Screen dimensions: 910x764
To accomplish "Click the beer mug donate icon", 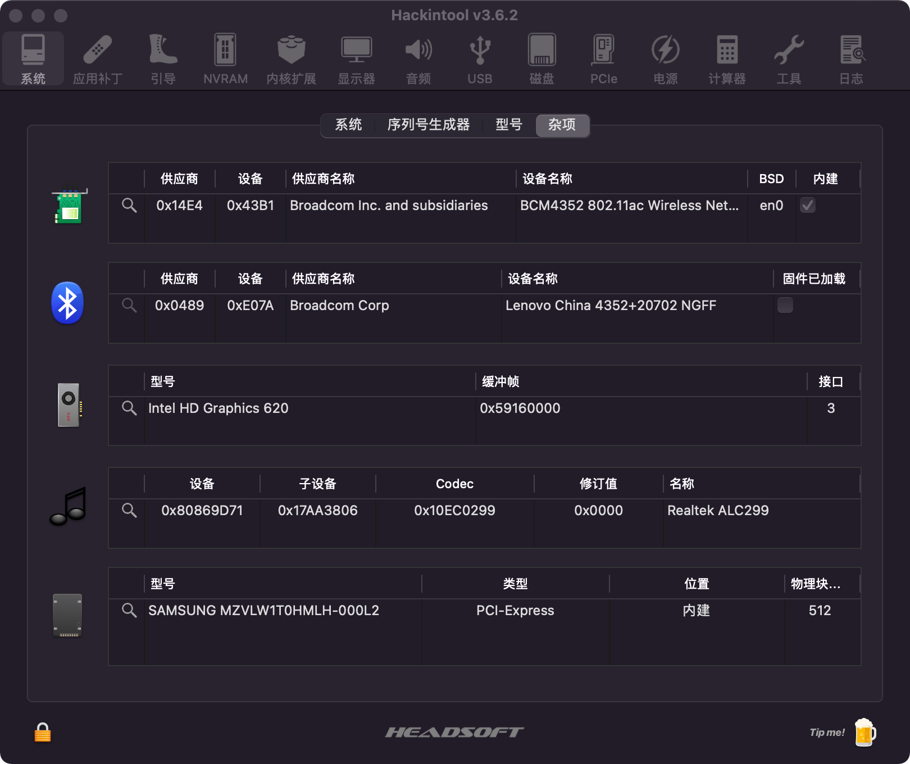I will (865, 732).
